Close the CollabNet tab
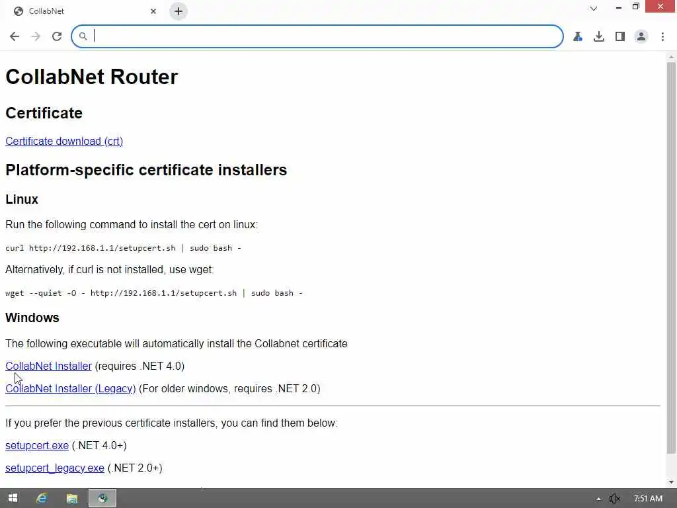The image size is (677, 508). click(x=153, y=11)
